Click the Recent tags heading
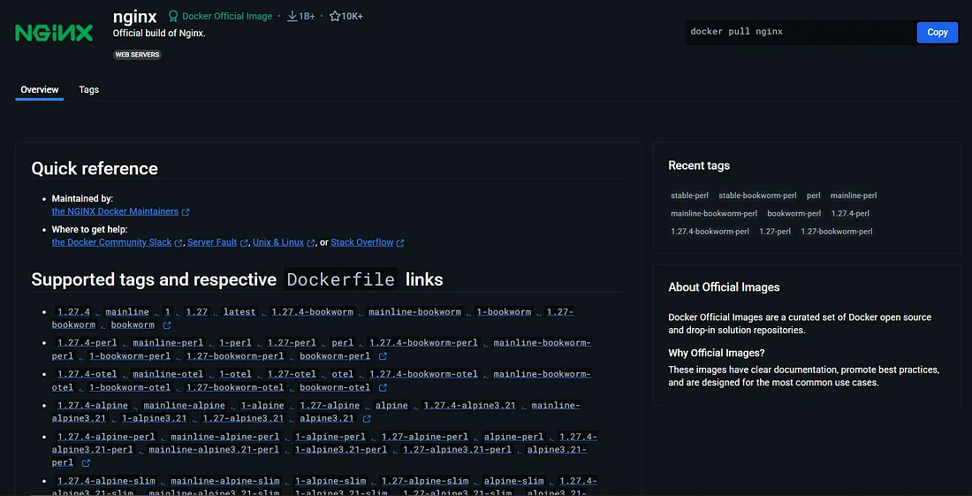972x496 pixels. (x=699, y=165)
